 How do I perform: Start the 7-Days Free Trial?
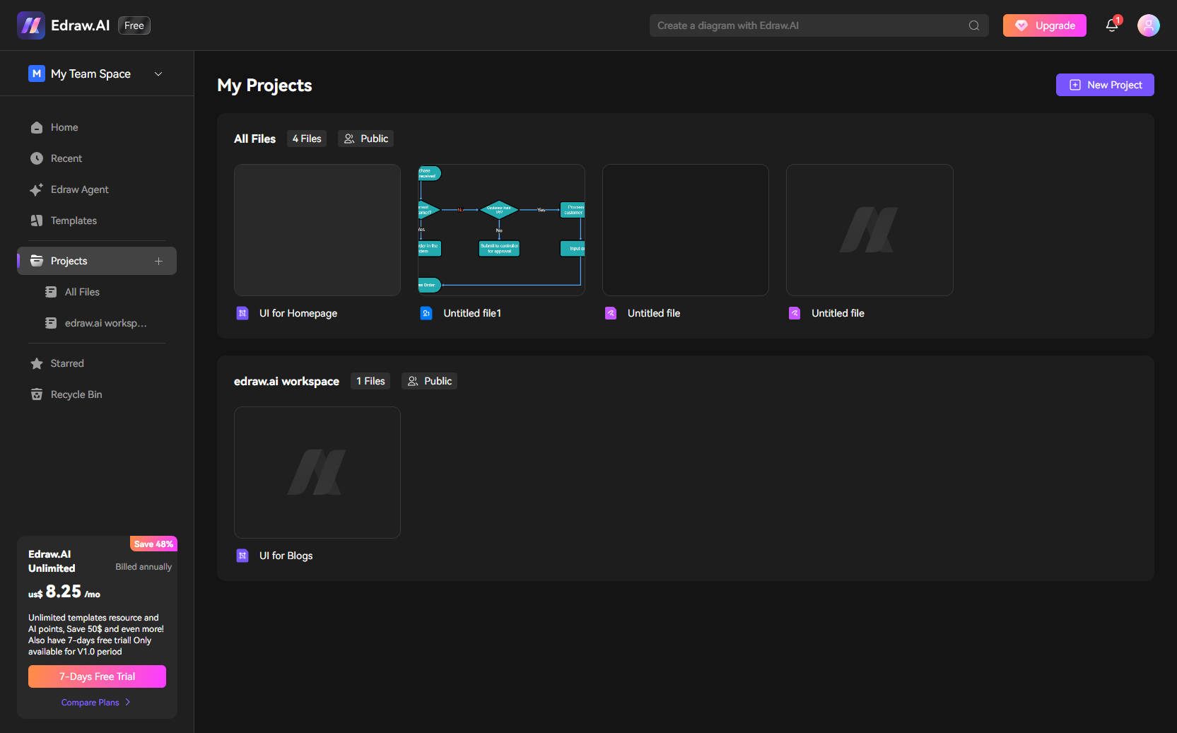[x=97, y=676]
